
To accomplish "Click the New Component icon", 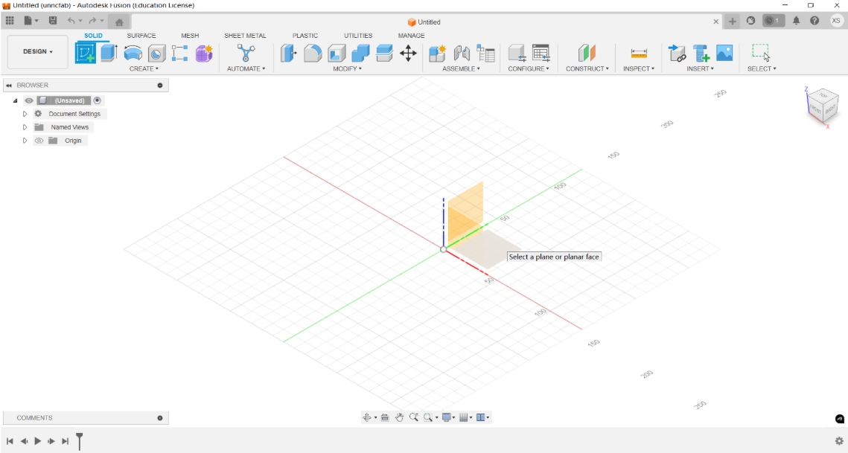I will coord(437,53).
